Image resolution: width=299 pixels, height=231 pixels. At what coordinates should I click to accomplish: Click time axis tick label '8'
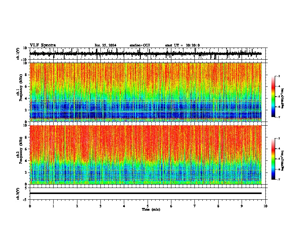tap(218, 206)
